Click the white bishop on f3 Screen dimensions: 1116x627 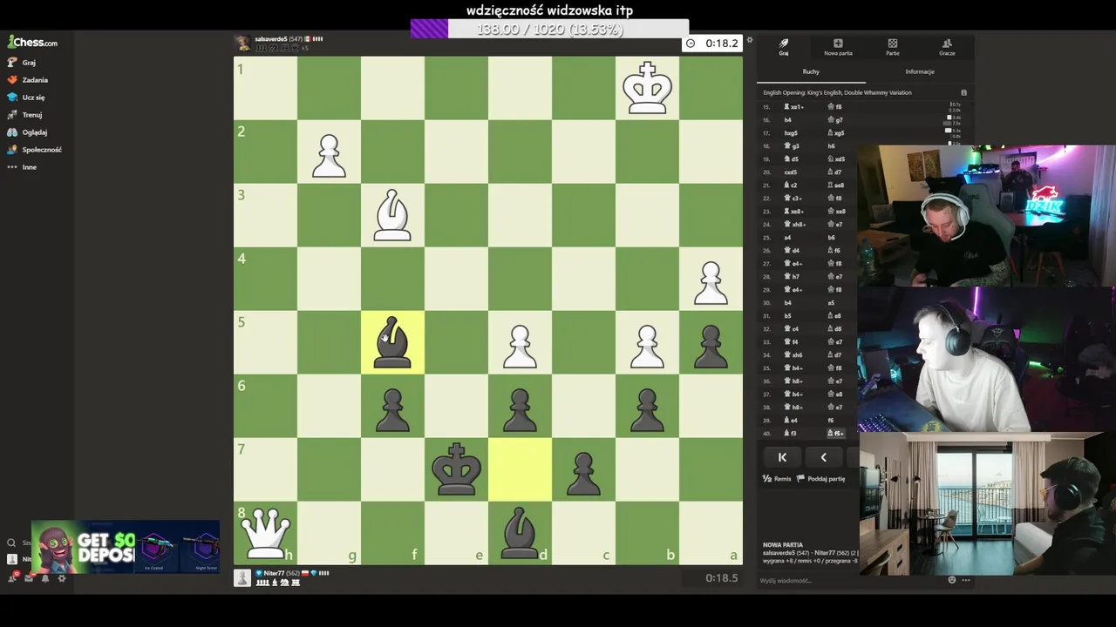392,215
